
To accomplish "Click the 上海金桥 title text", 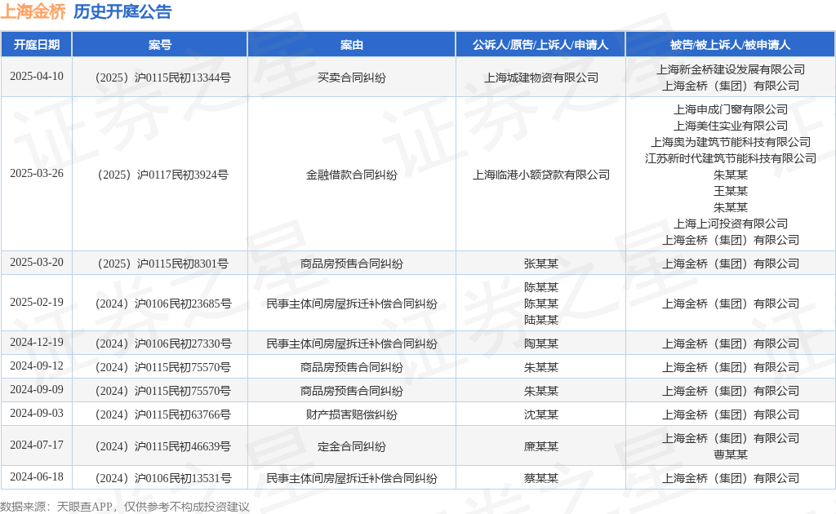I will coord(33,11).
